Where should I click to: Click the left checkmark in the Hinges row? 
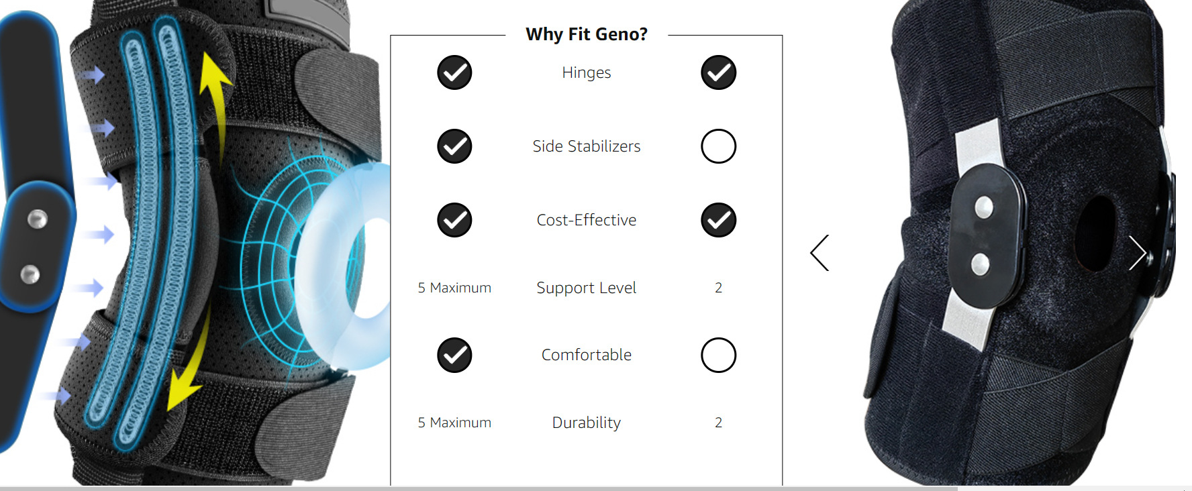tap(454, 72)
